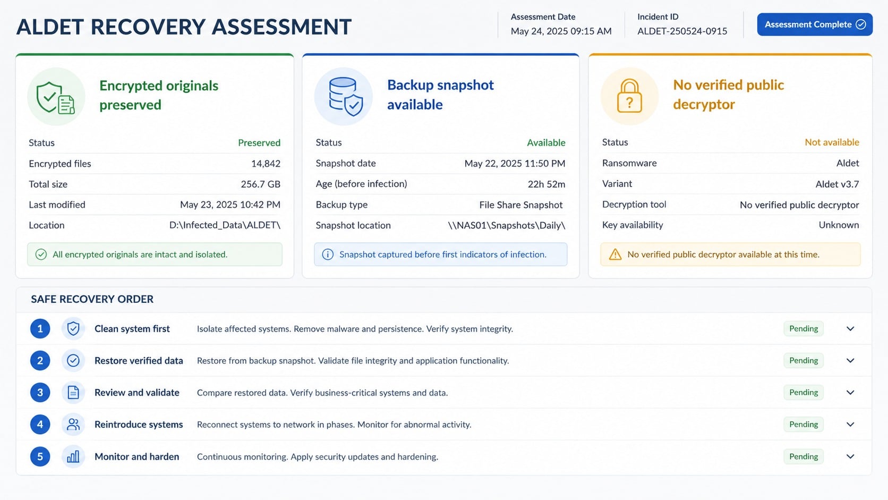Click the bar chart icon beside Monitor and harden

coord(73,456)
